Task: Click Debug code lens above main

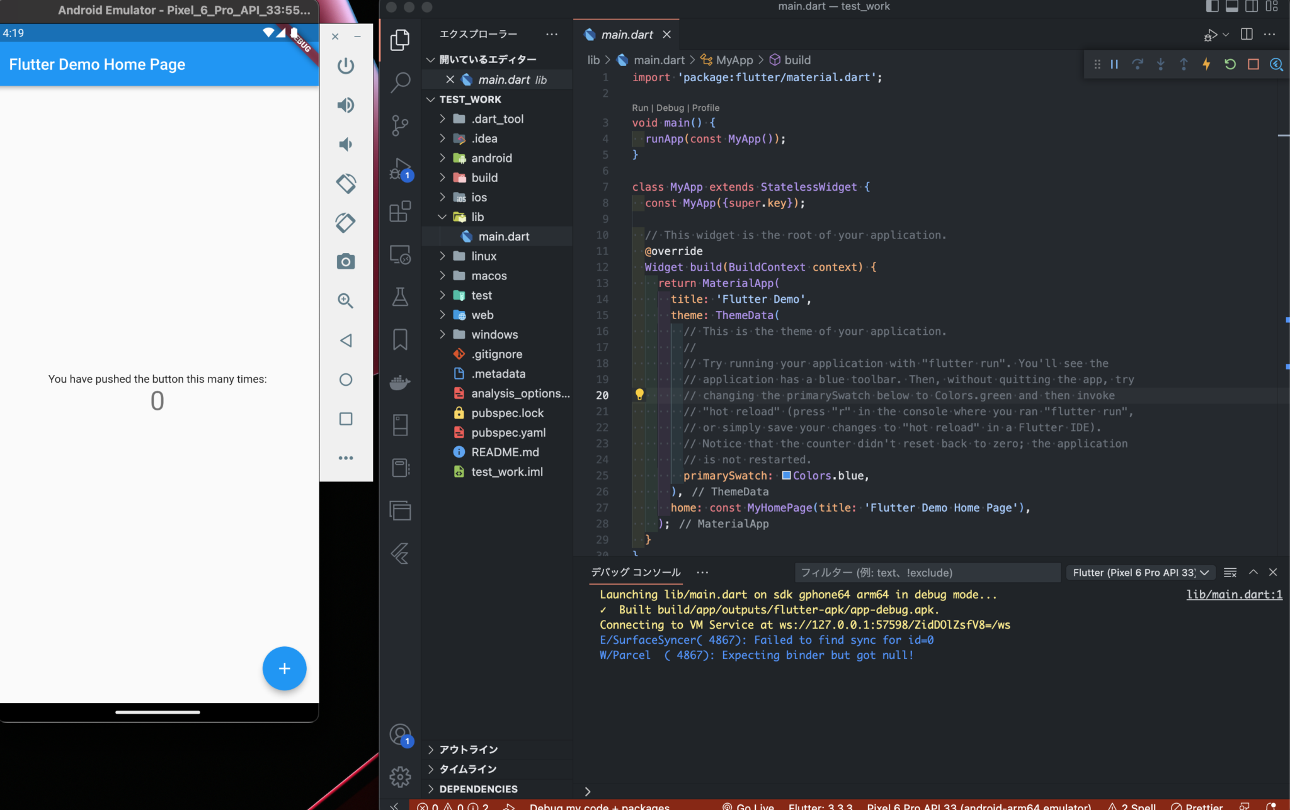Action: coord(670,108)
